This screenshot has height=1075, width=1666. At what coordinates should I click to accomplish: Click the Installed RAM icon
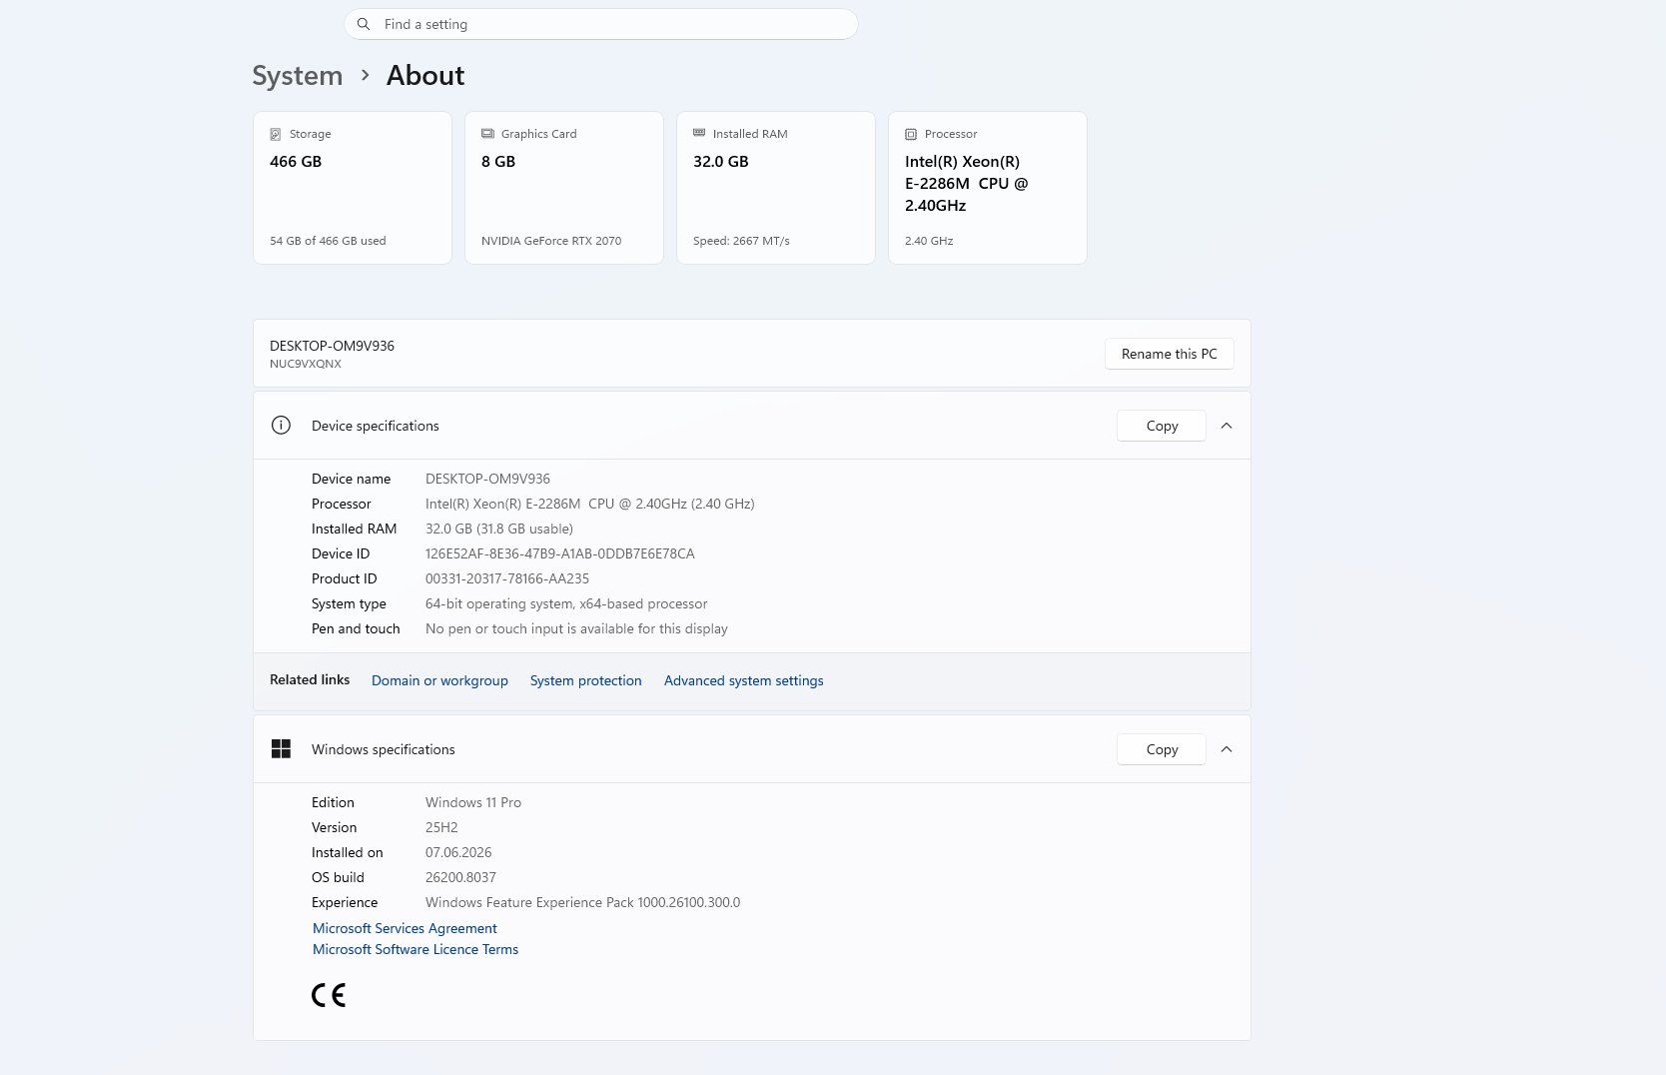tap(699, 133)
